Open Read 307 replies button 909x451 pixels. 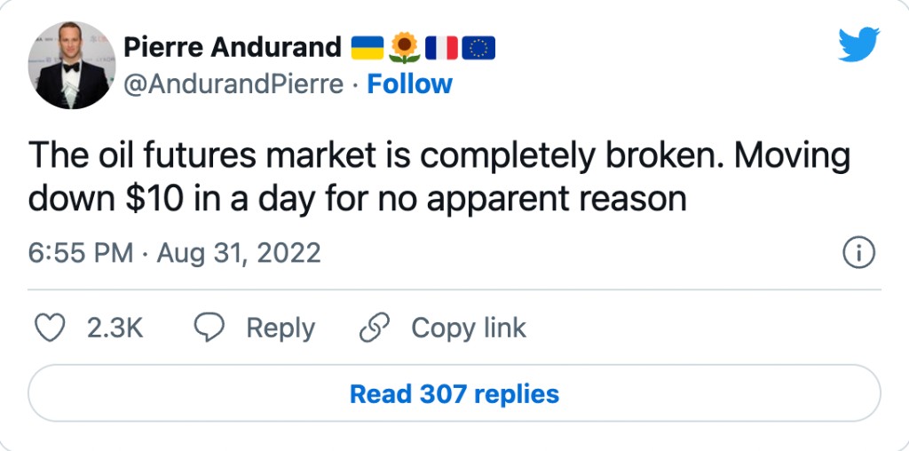pos(454,393)
